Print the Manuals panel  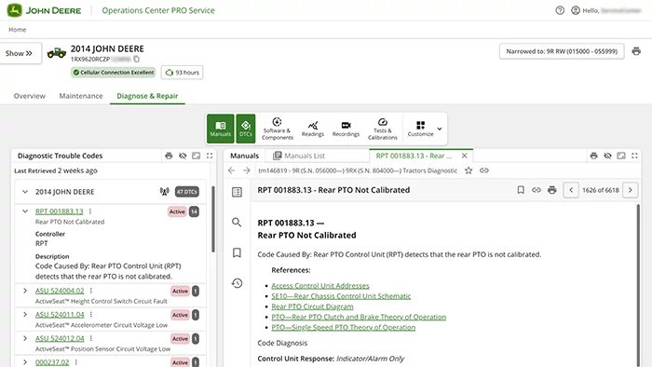[x=594, y=156]
